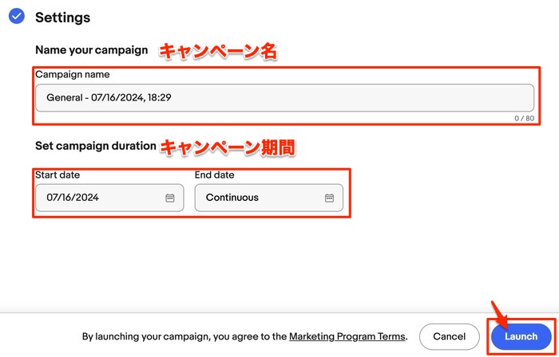Click the "End date" field label
The width and height of the screenshot is (559, 357).
tap(215, 175)
